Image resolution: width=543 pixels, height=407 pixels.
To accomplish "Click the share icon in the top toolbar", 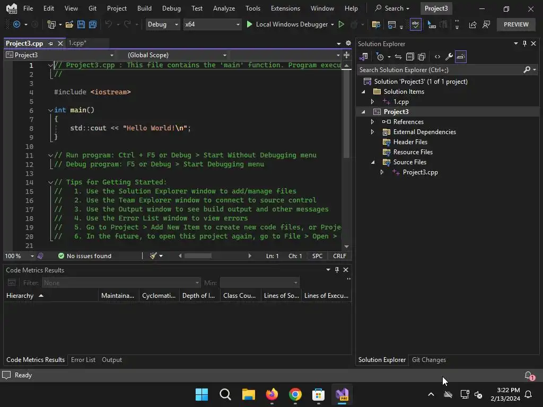I will click(x=472, y=24).
